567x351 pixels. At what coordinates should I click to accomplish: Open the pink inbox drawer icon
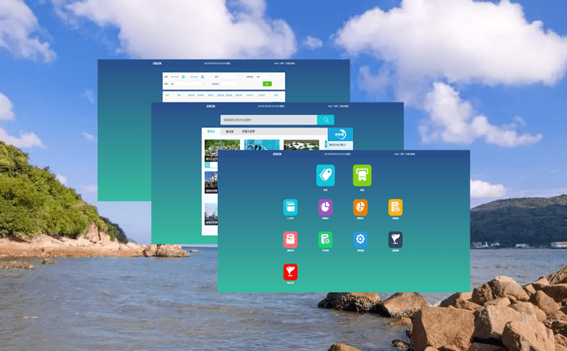point(290,240)
